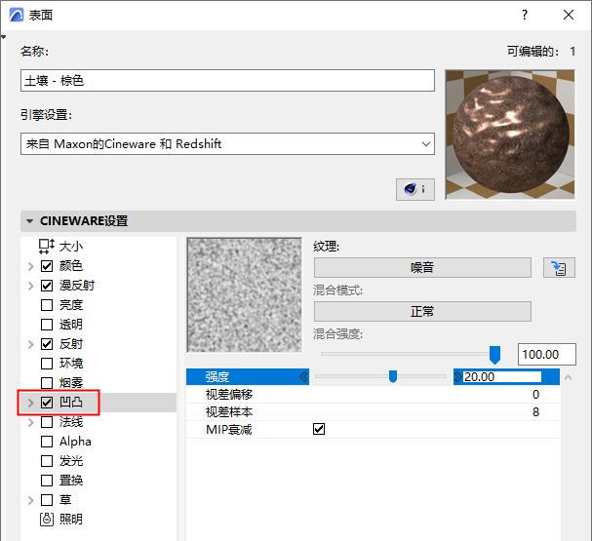Screen dimensions: 592x541
Task: Uncheck the 漫反射 channel checkbox
Action: pos(47,286)
